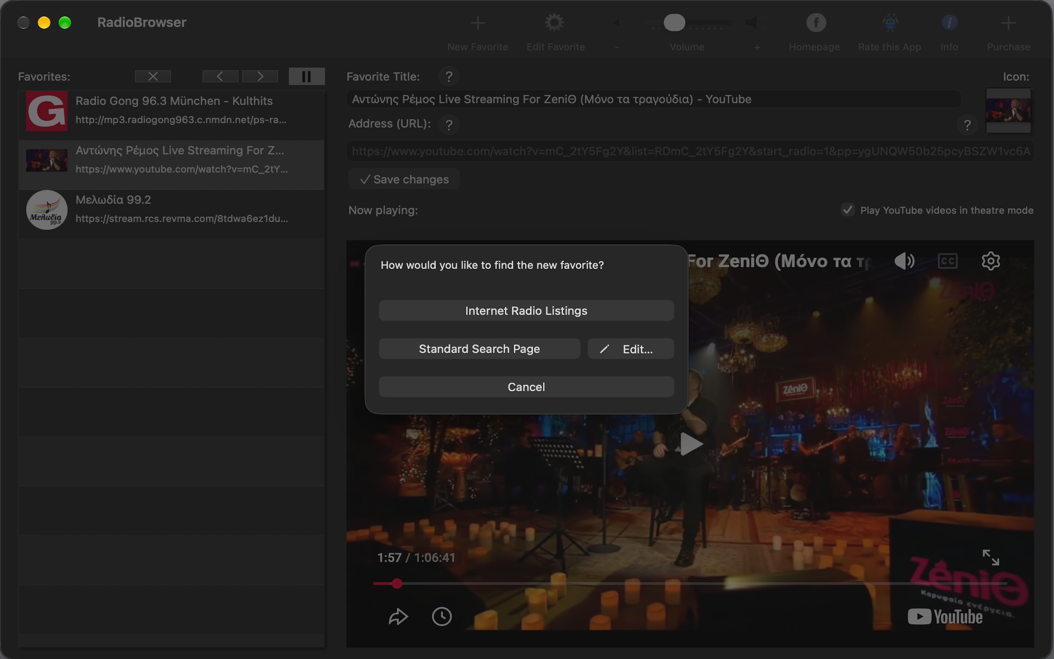Click the volume up speaker icon
Viewport: 1054px width, 659px height.
tap(755, 23)
